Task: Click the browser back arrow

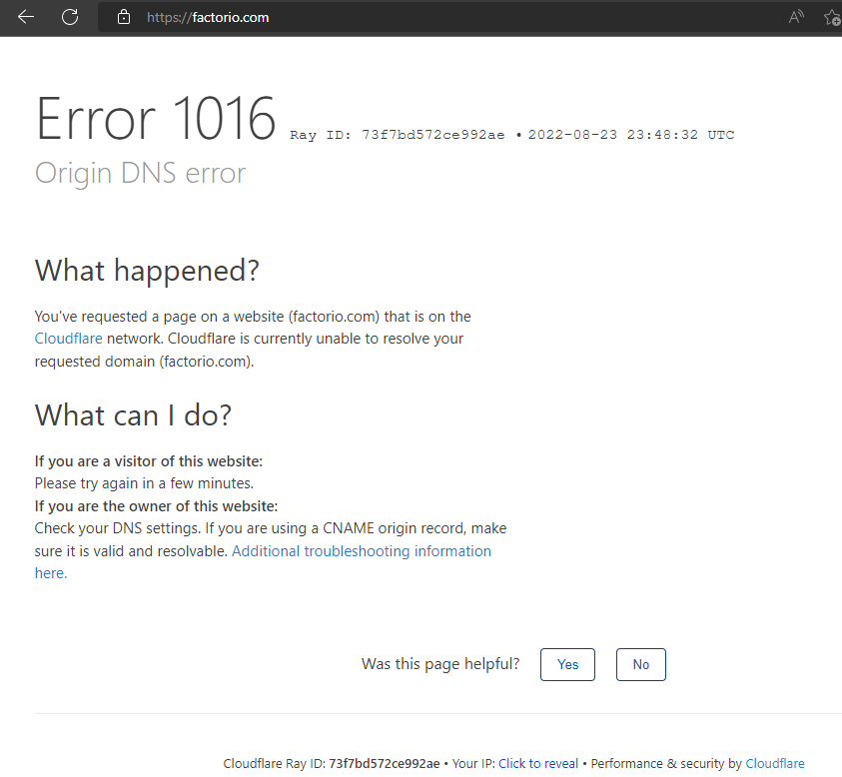Action: click(x=25, y=17)
